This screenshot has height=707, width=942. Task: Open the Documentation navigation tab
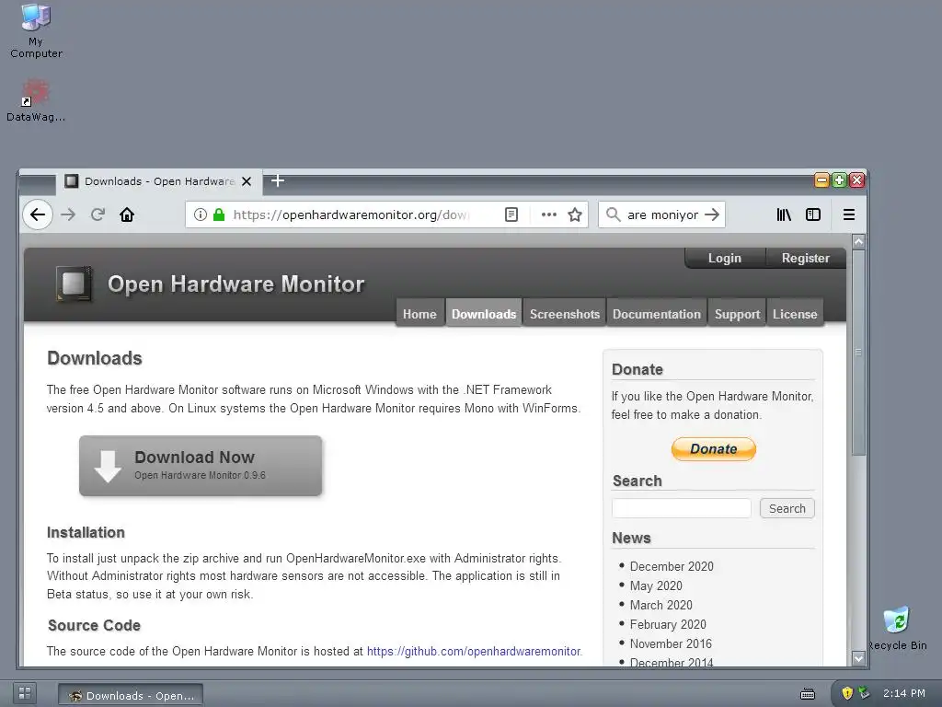[x=657, y=314]
